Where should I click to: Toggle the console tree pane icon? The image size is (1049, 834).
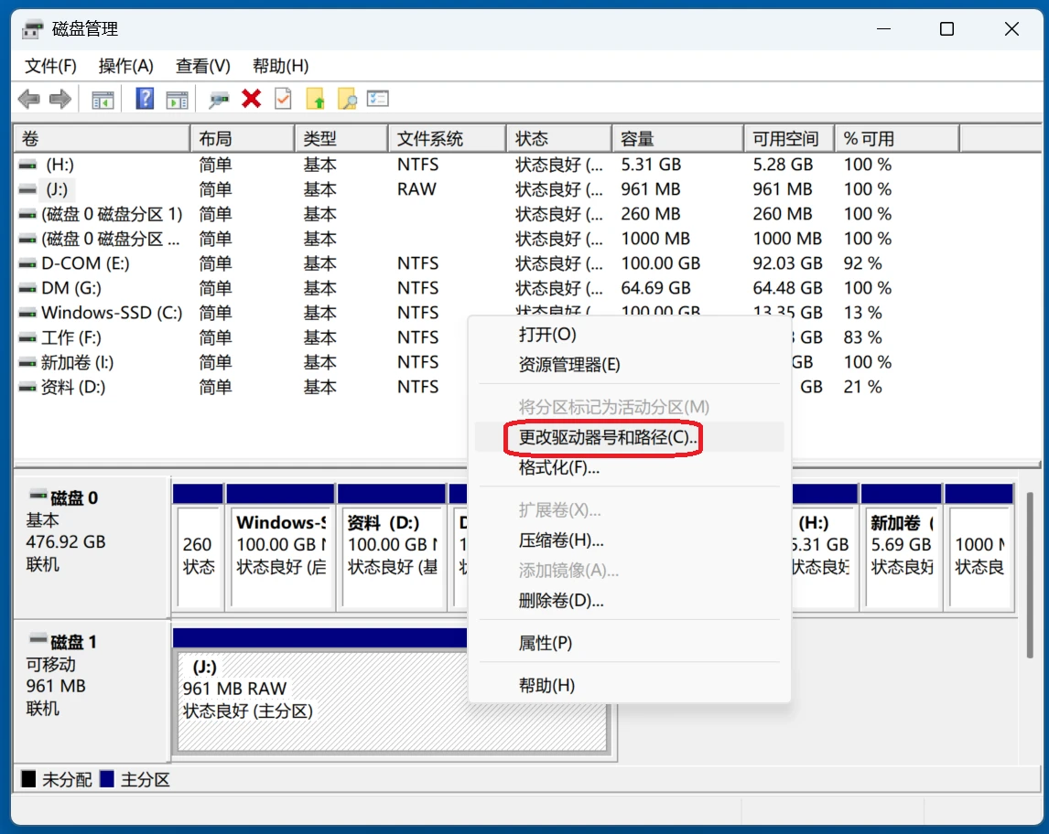[103, 99]
